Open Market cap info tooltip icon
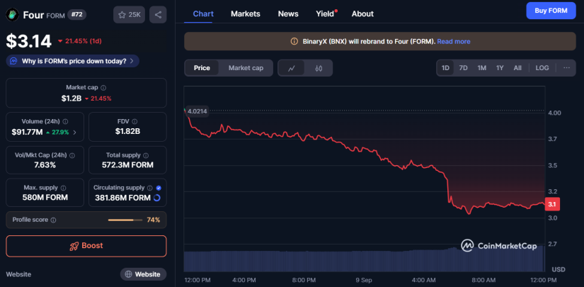This screenshot has height=287, width=584. click(x=103, y=88)
